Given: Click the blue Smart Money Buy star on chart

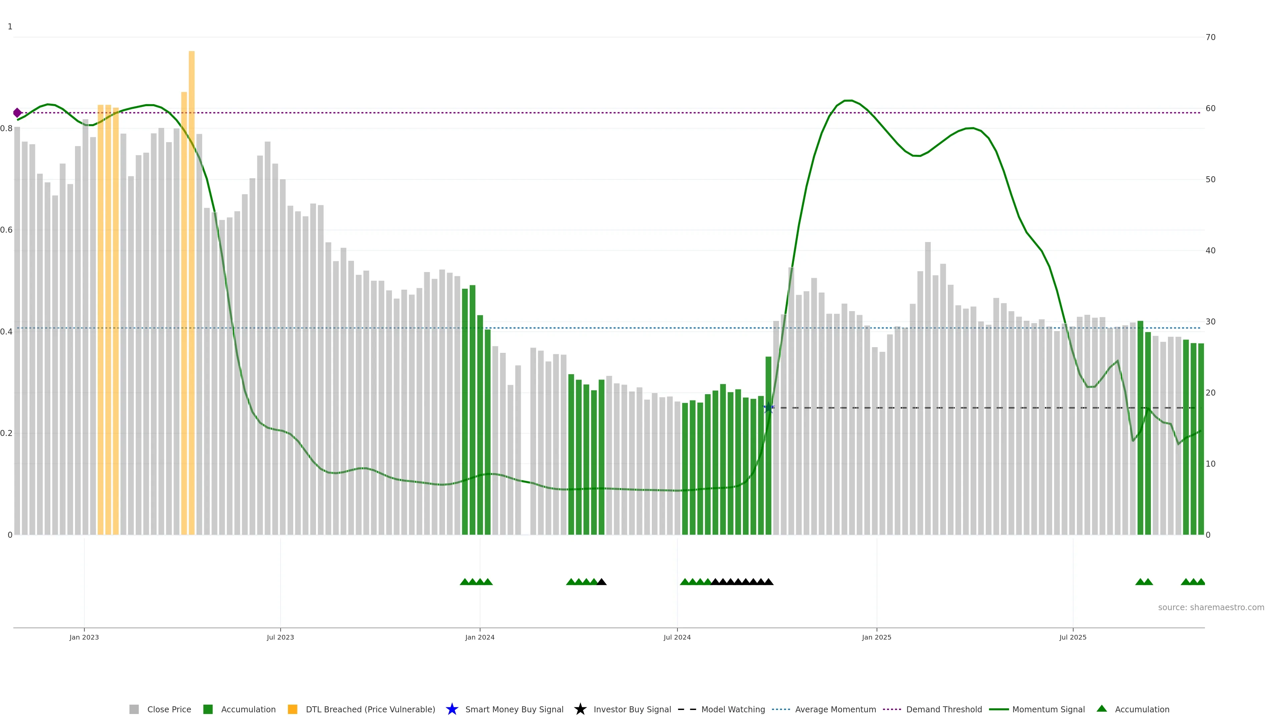Looking at the screenshot, I should click(768, 408).
